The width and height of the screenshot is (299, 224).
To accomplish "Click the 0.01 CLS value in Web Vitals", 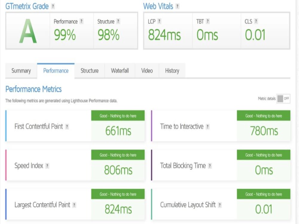I will [255, 35].
